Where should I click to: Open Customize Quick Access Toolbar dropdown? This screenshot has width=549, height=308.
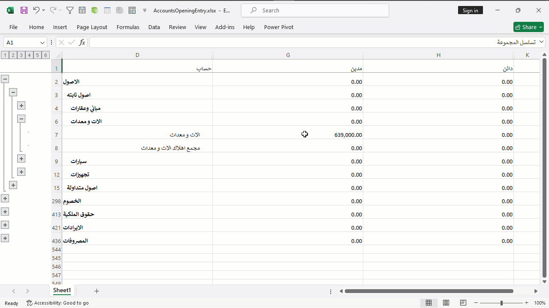pyautogui.click(x=145, y=10)
